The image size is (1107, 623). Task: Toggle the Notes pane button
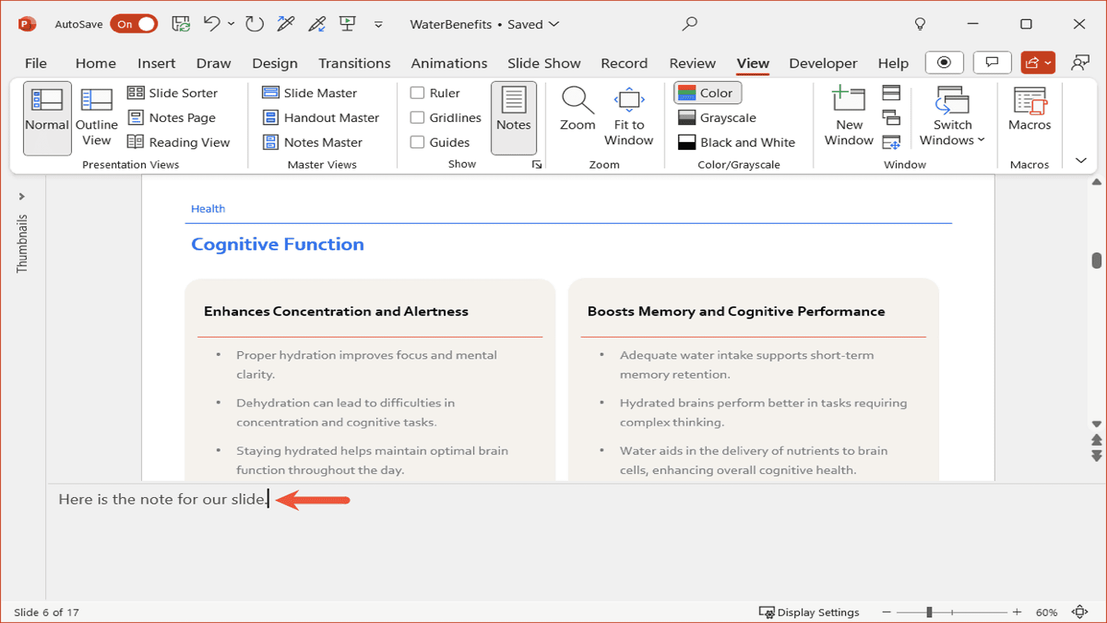pyautogui.click(x=514, y=118)
